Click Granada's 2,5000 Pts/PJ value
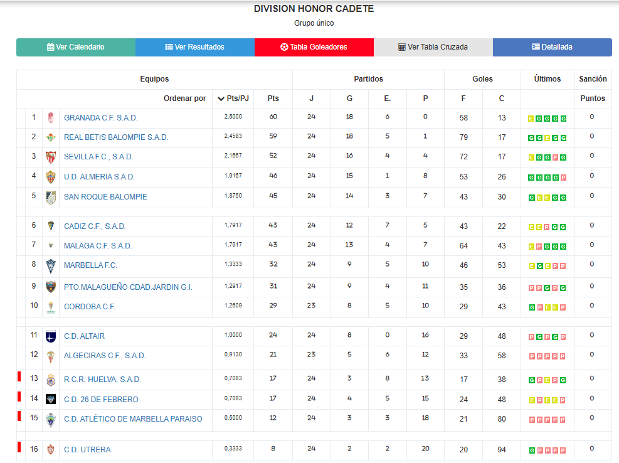Screen dimensions: 619x463 point(233,117)
